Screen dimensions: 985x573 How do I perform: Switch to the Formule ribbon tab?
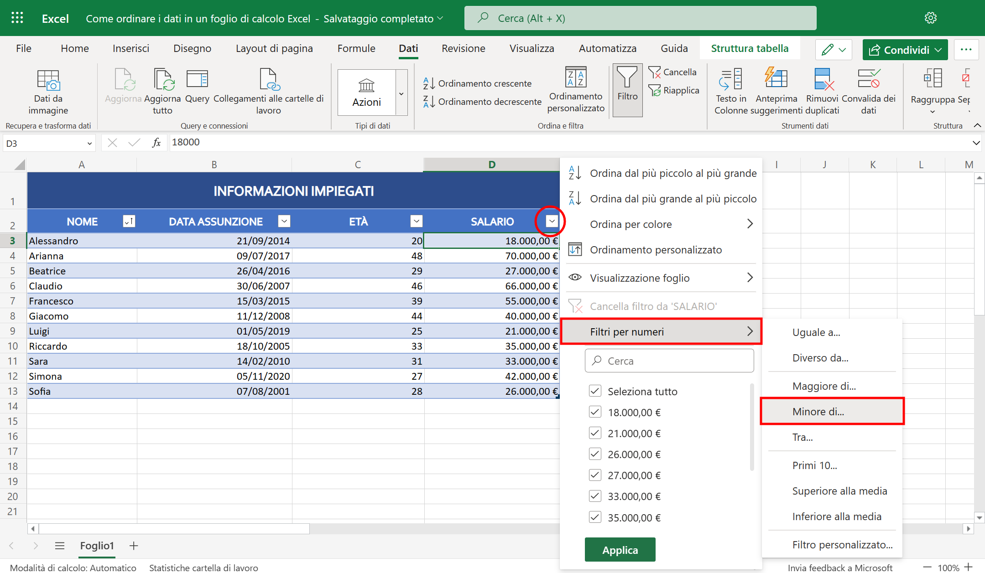[356, 48]
